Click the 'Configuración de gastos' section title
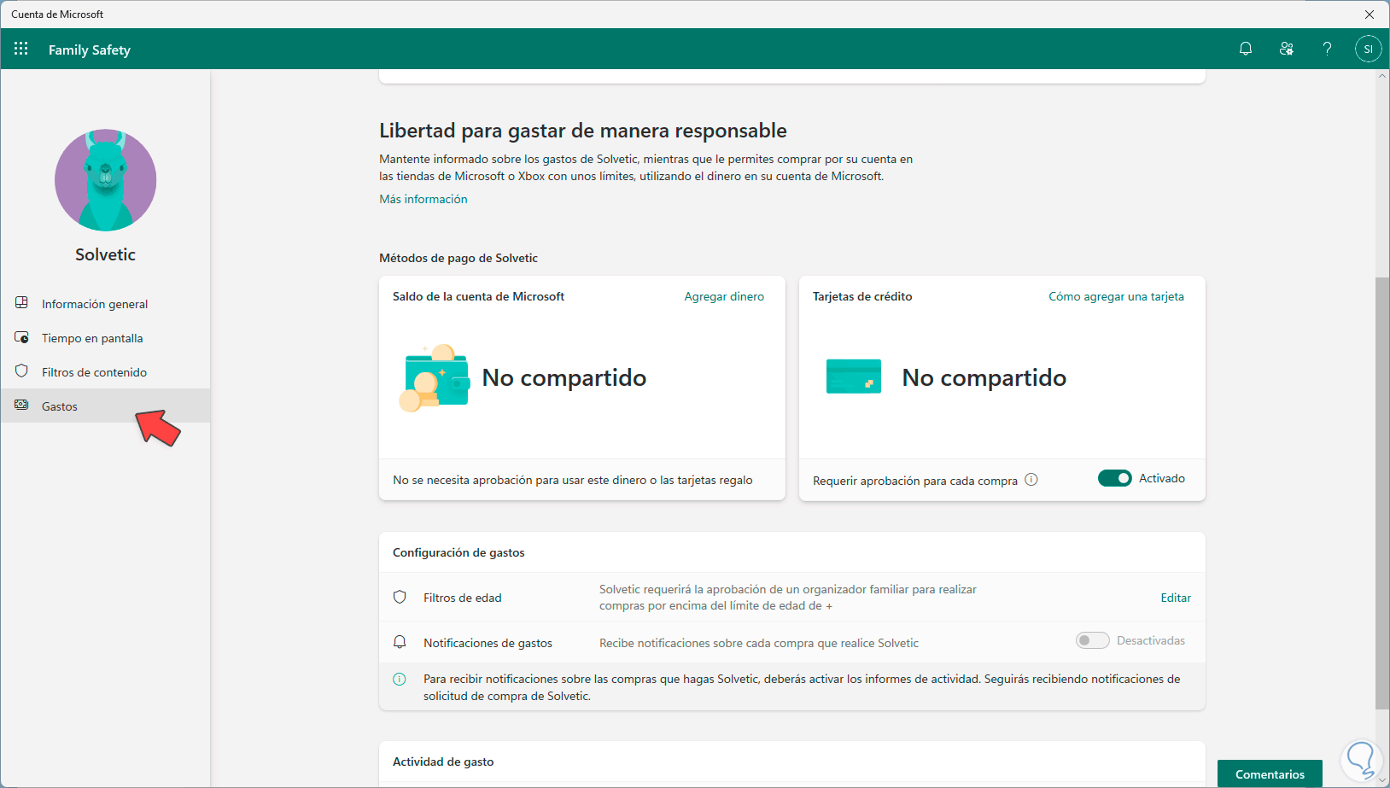Image resolution: width=1390 pixels, height=788 pixels. point(458,552)
